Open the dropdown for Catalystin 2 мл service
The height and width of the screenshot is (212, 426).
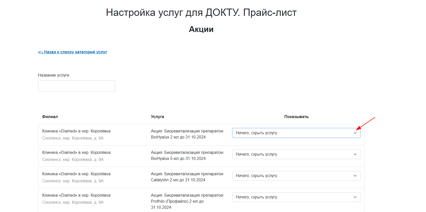pyautogui.click(x=296, y=176)
